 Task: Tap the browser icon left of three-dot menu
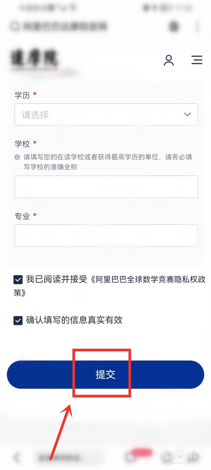click(174, 26)
